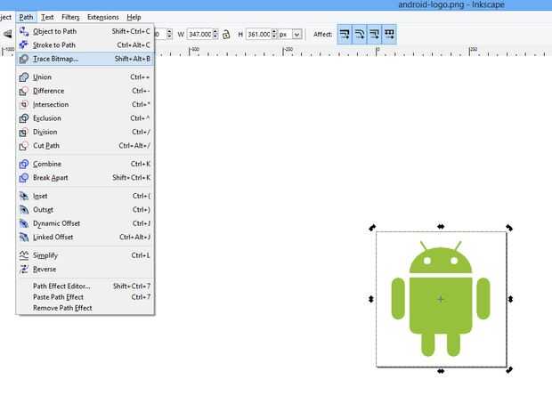Image resolution: width=552 pixels, height=412 pixels.
Task: Click the Outset icon
Action: (23, 210)
